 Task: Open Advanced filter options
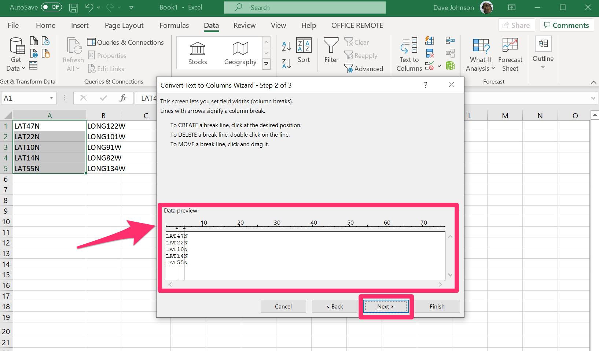click(x=364, y=69)
